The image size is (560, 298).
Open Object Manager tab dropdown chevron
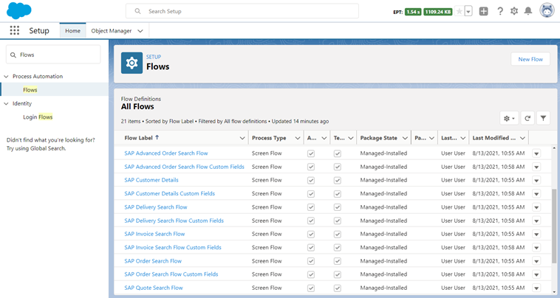140,31
